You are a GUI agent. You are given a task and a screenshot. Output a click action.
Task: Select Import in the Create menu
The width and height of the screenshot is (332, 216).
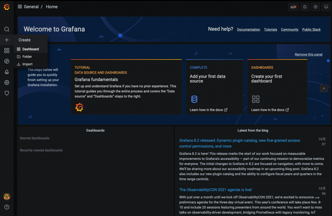[31, 64]
